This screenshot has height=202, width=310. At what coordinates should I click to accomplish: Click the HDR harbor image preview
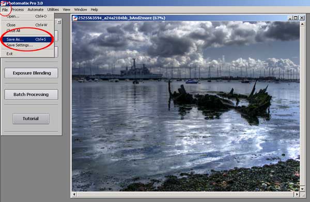pyautogui.click(x=185, y=106)
